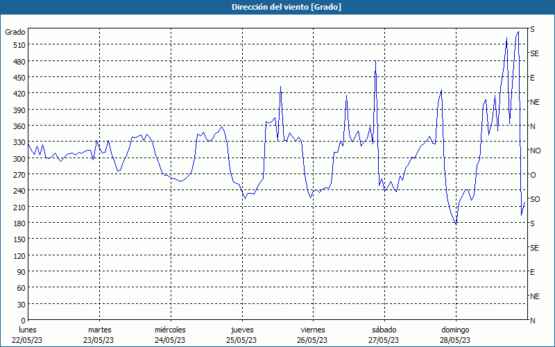555x347 pixels.
Task: Select the 'martes' day label
Action: [100, 330]
